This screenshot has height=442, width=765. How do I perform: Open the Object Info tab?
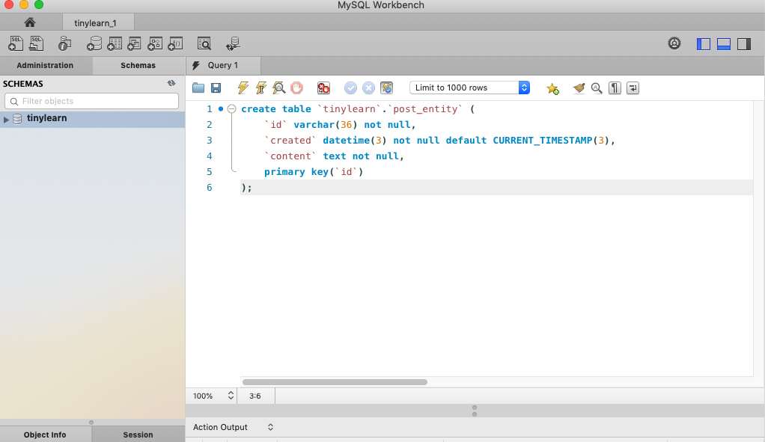[45, 435]
